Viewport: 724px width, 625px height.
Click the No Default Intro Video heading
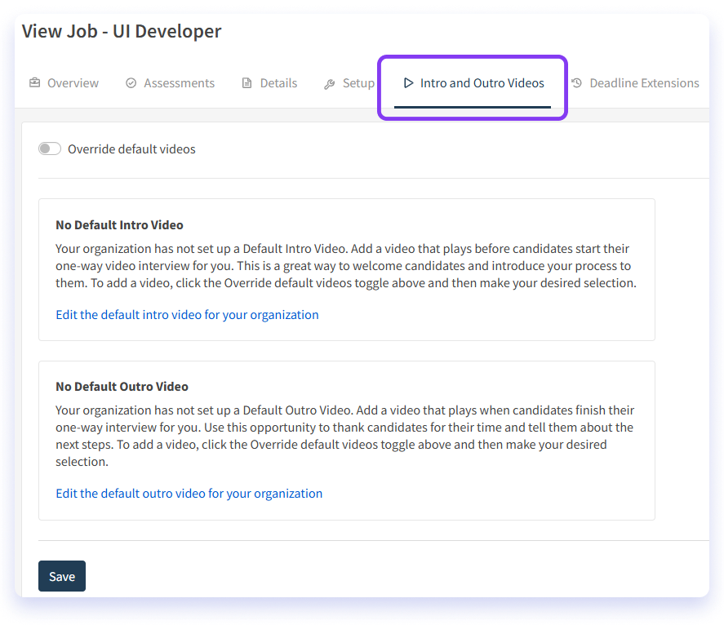click(x=120, y=225)
